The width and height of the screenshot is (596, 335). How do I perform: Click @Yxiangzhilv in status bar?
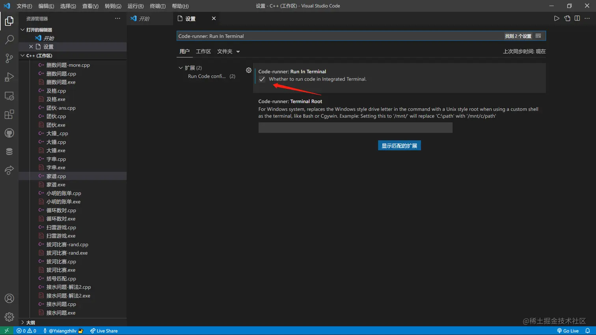pyautogui.click(x=63, y=331)
